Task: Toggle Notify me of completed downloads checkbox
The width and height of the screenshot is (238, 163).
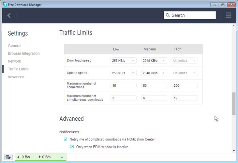Action: (66, 139)
